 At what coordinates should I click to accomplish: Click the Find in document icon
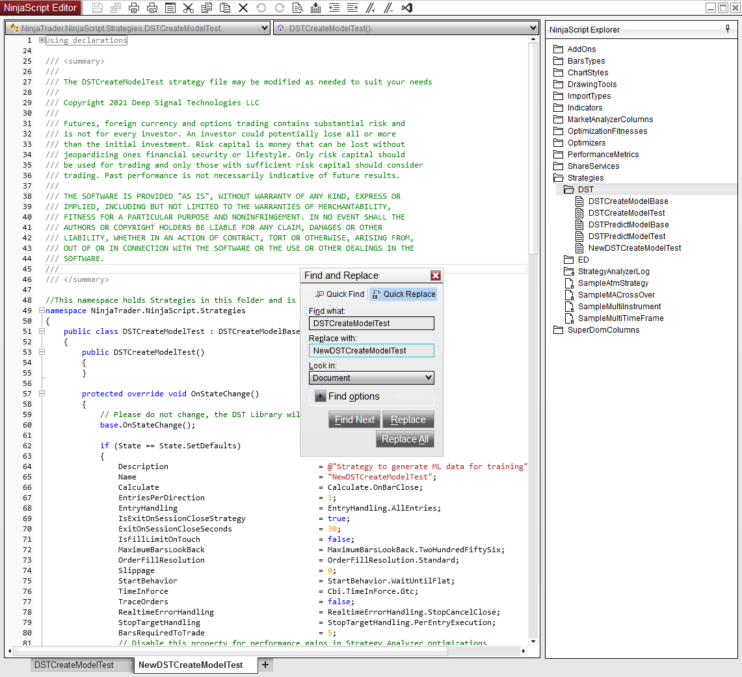tap(298, 8)
